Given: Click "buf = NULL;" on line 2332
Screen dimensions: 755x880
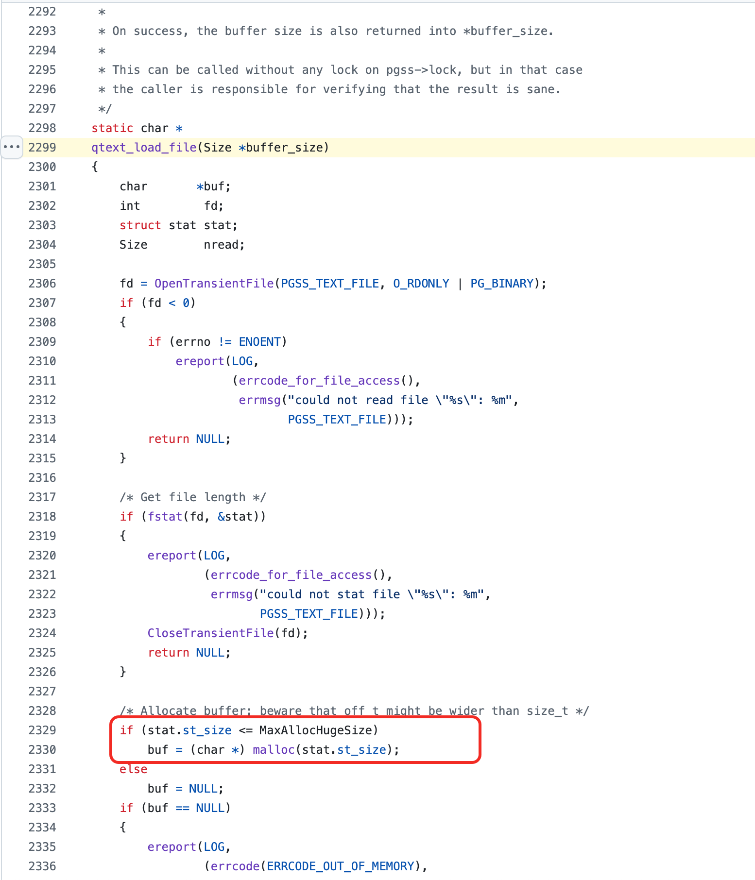Looking at the screenshot, I should [186, 788].
